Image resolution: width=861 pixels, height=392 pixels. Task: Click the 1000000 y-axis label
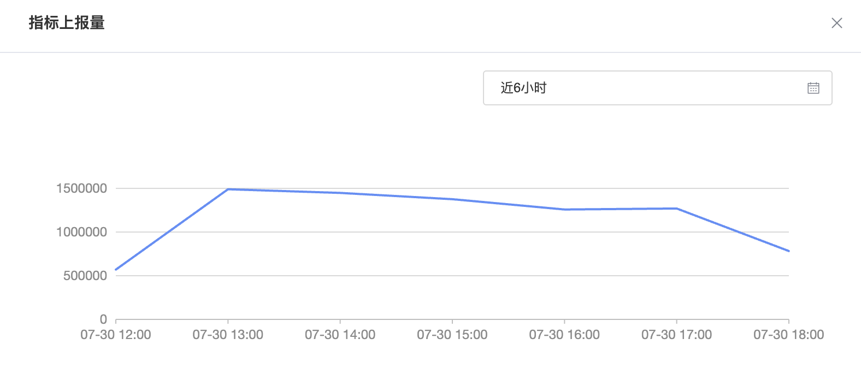81,232
